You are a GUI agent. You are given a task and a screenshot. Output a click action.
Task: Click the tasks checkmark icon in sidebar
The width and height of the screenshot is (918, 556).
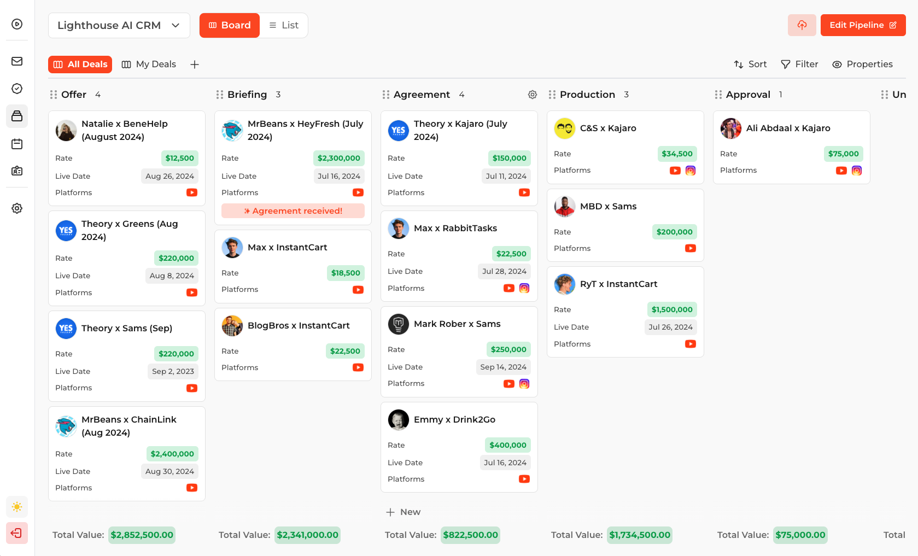(x=17, y=89)
